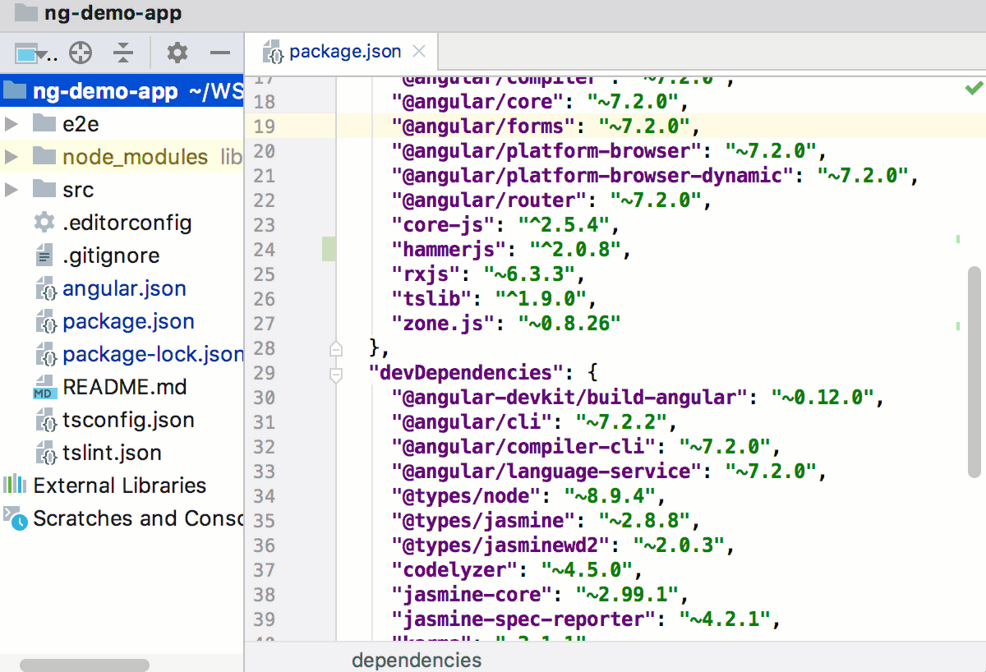Close the package.json tab
This screenshot has width=986, height=672.
(419, 51)
